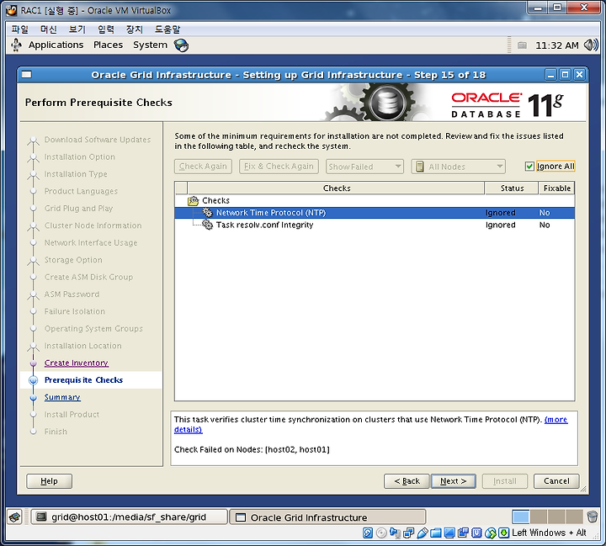Click the GNOME foot Applications icon

coord(16,45)
